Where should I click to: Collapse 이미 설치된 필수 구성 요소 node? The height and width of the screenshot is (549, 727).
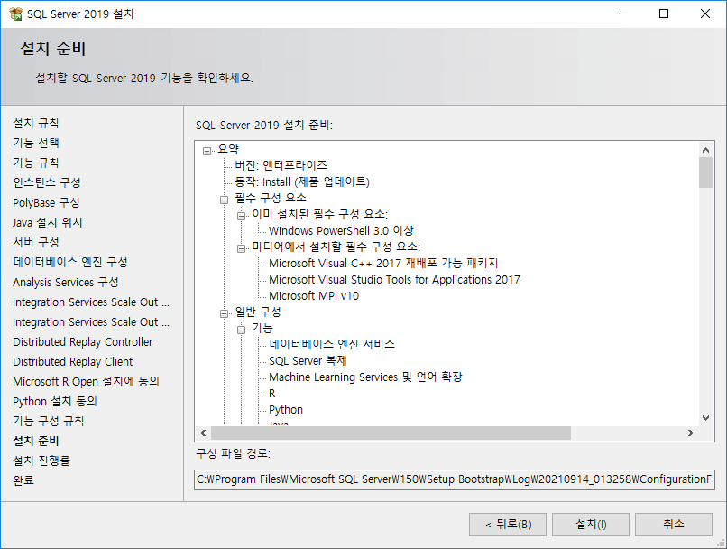[241, 216]
